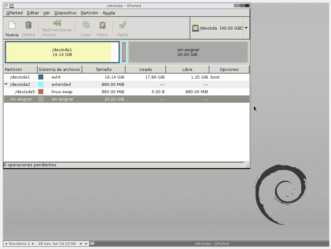Click the Nueva new partition icon

pos(12,25)
